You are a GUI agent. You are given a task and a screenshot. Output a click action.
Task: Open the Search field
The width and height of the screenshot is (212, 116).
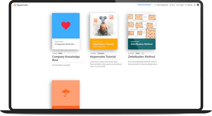pyautogui.click(x=189, y=5)
